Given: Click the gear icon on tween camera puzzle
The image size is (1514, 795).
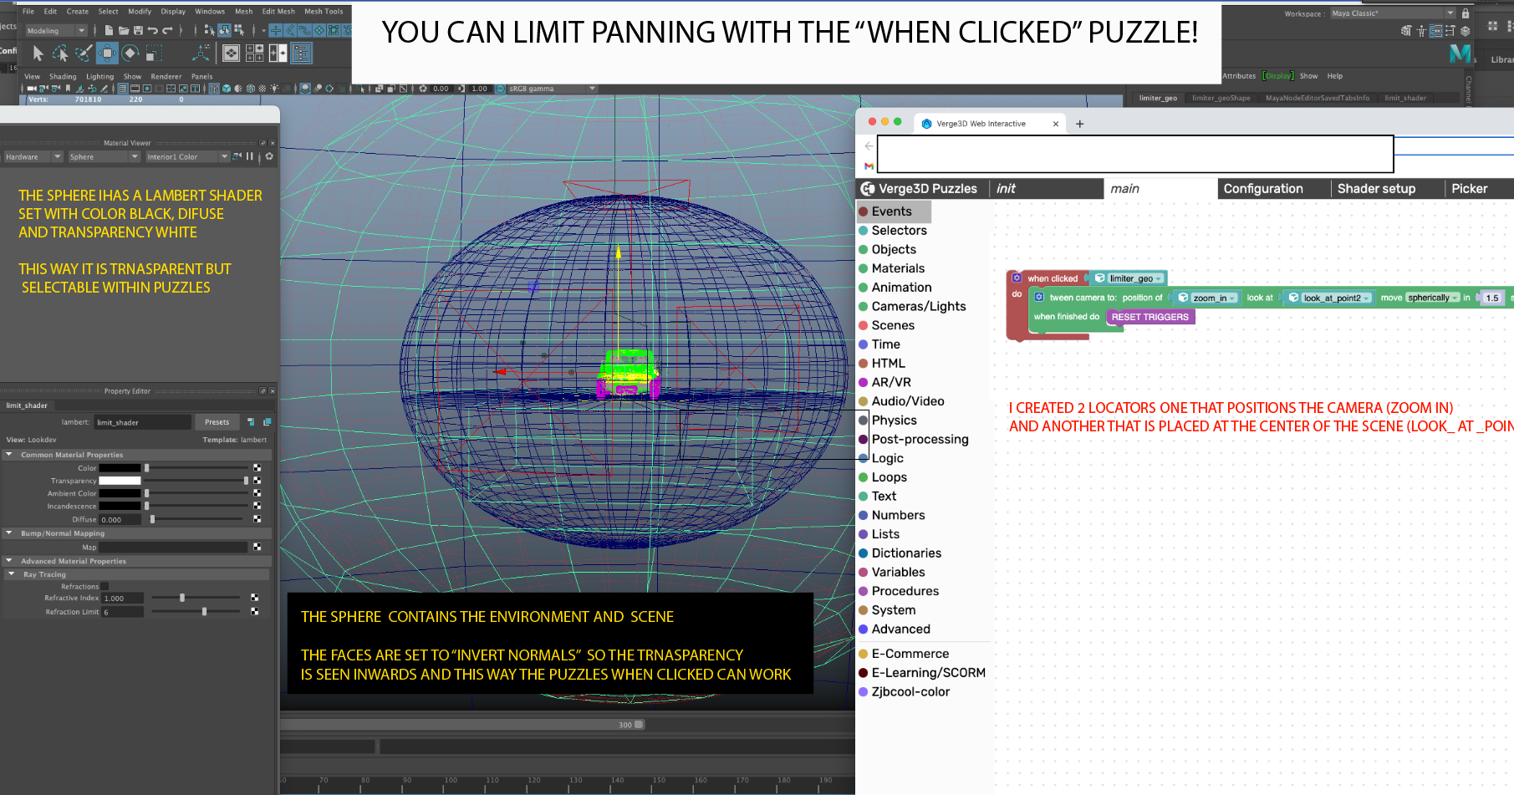Looking at the screenshot, I should click(x=1039, y=297).
